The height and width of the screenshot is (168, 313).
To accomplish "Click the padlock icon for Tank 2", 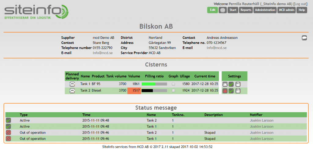I will [x=238, y=91].
